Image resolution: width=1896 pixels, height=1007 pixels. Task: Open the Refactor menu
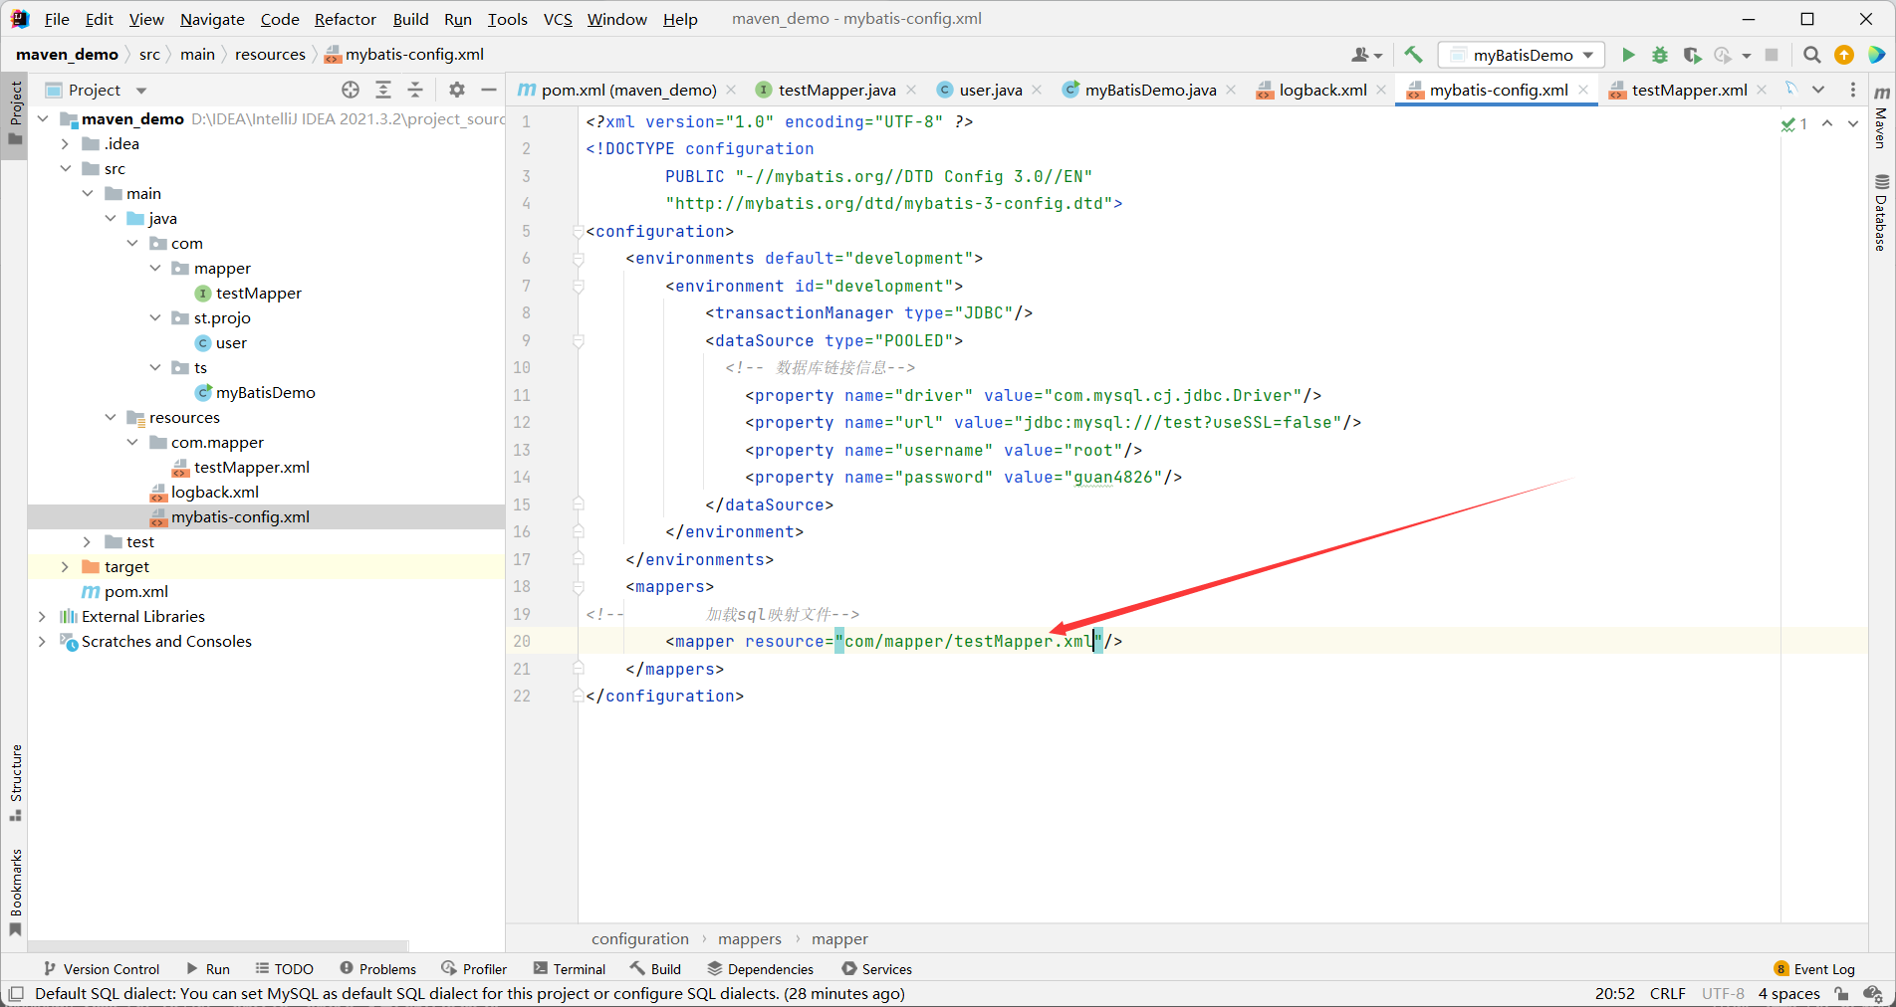coord(346,19)
